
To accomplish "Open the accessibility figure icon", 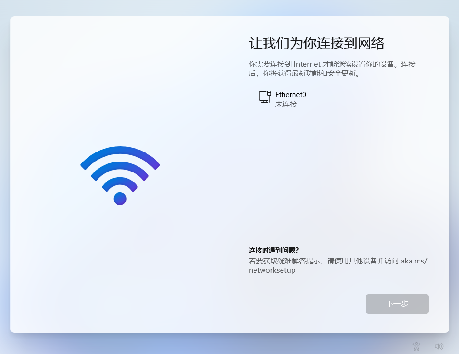I will (x=416, y=346).
